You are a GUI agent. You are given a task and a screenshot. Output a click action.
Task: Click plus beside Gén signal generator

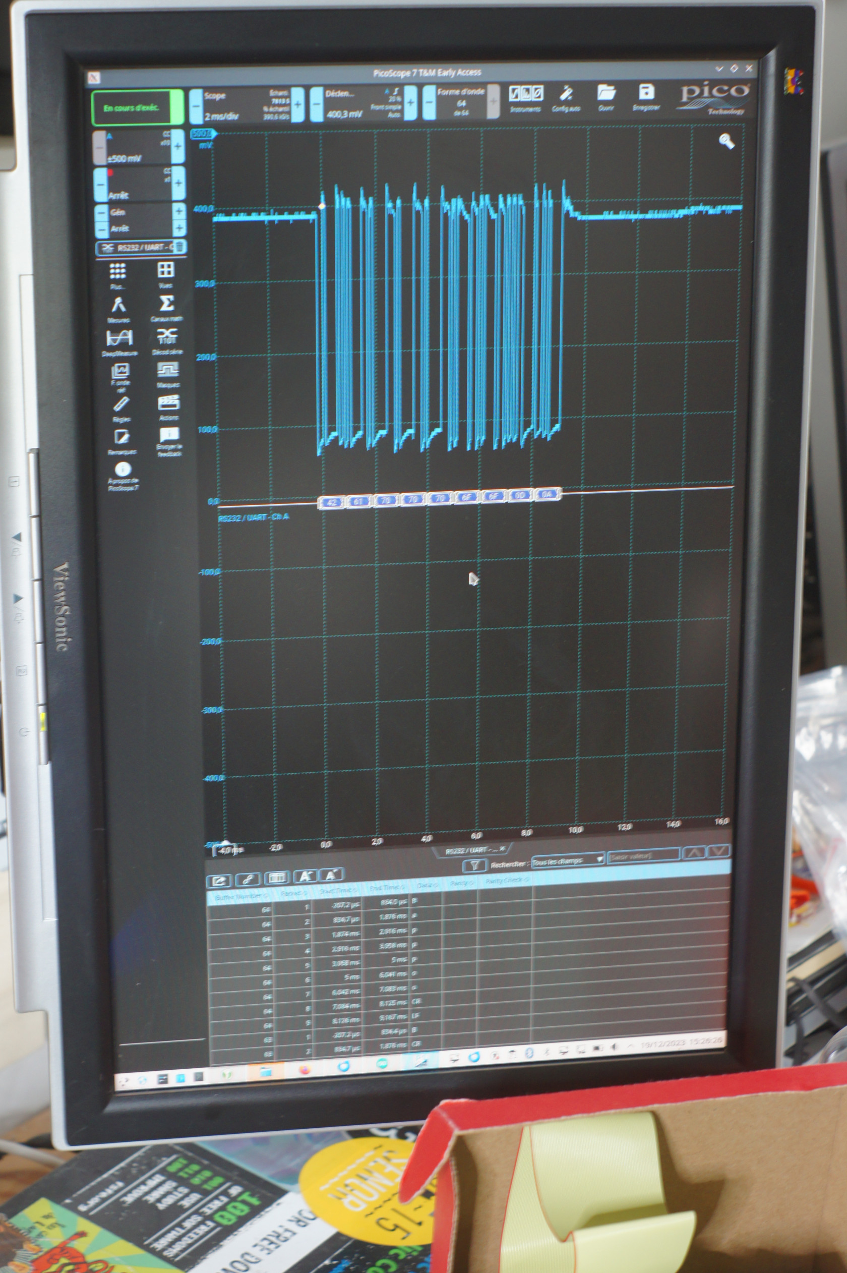pos(178,211)
